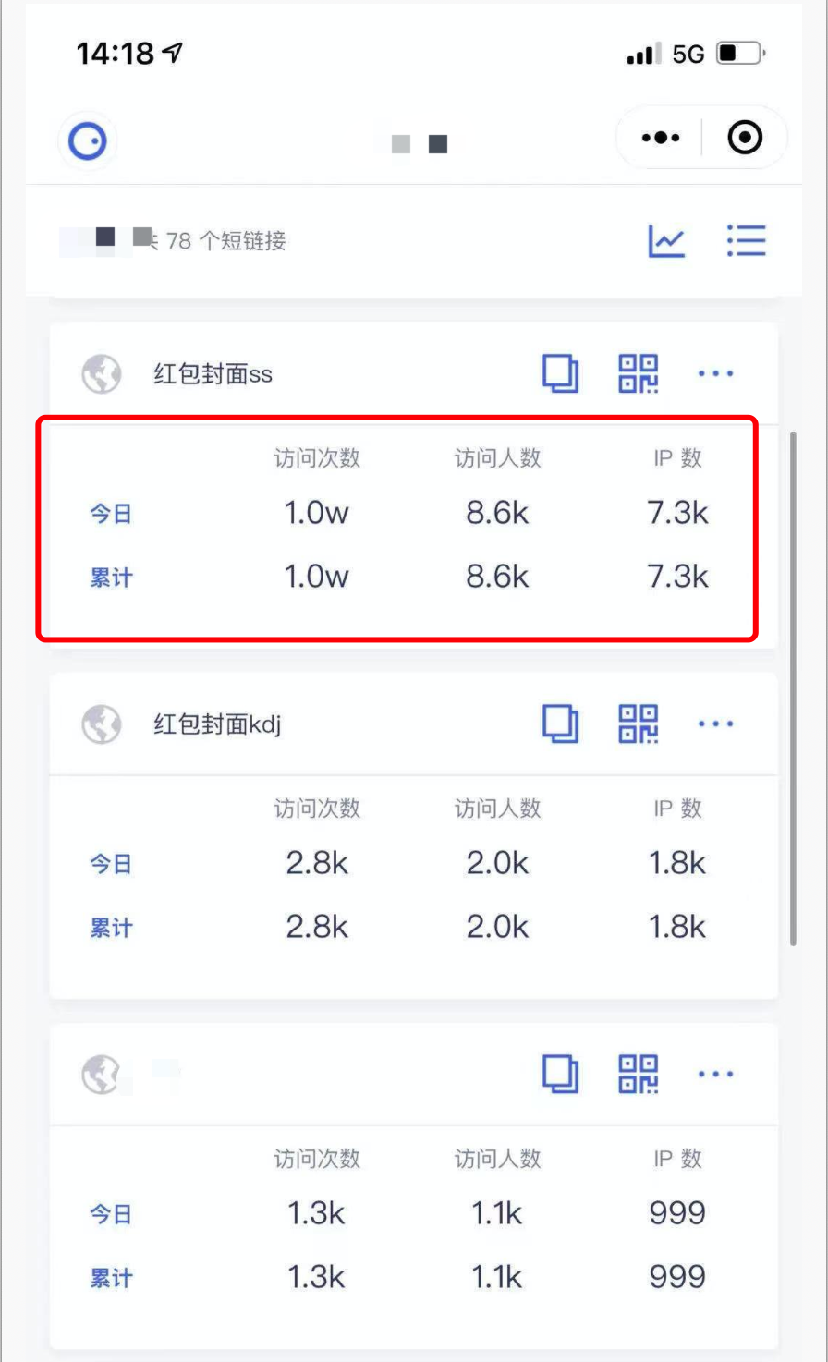The height and width of the screenshot is (1362, 828).
Task: Open more options for third link card
Action: (x=715, y=1074)
